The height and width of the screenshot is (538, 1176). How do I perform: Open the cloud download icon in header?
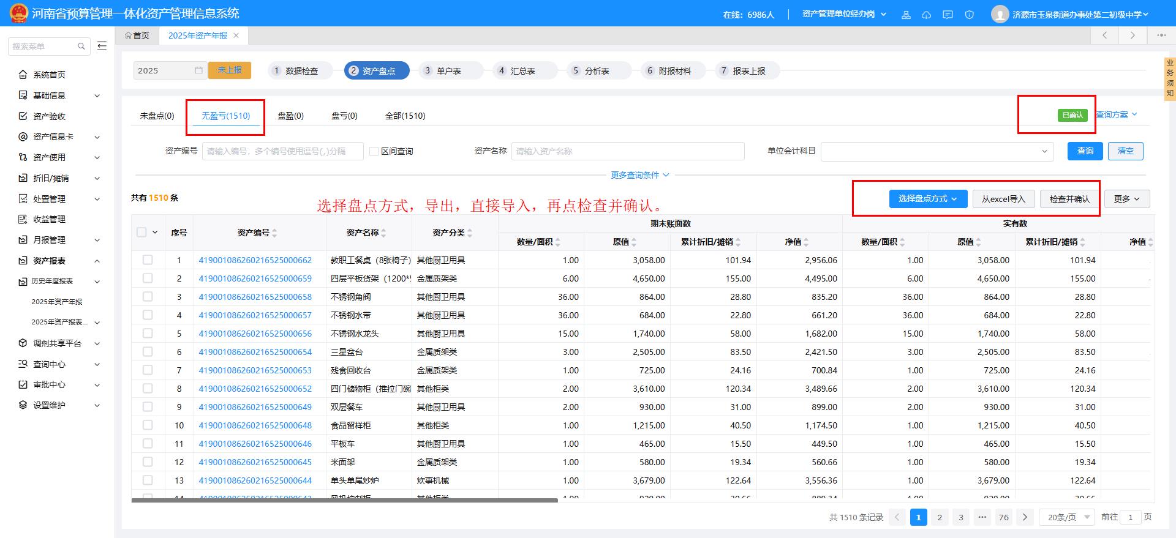[926, 15]
